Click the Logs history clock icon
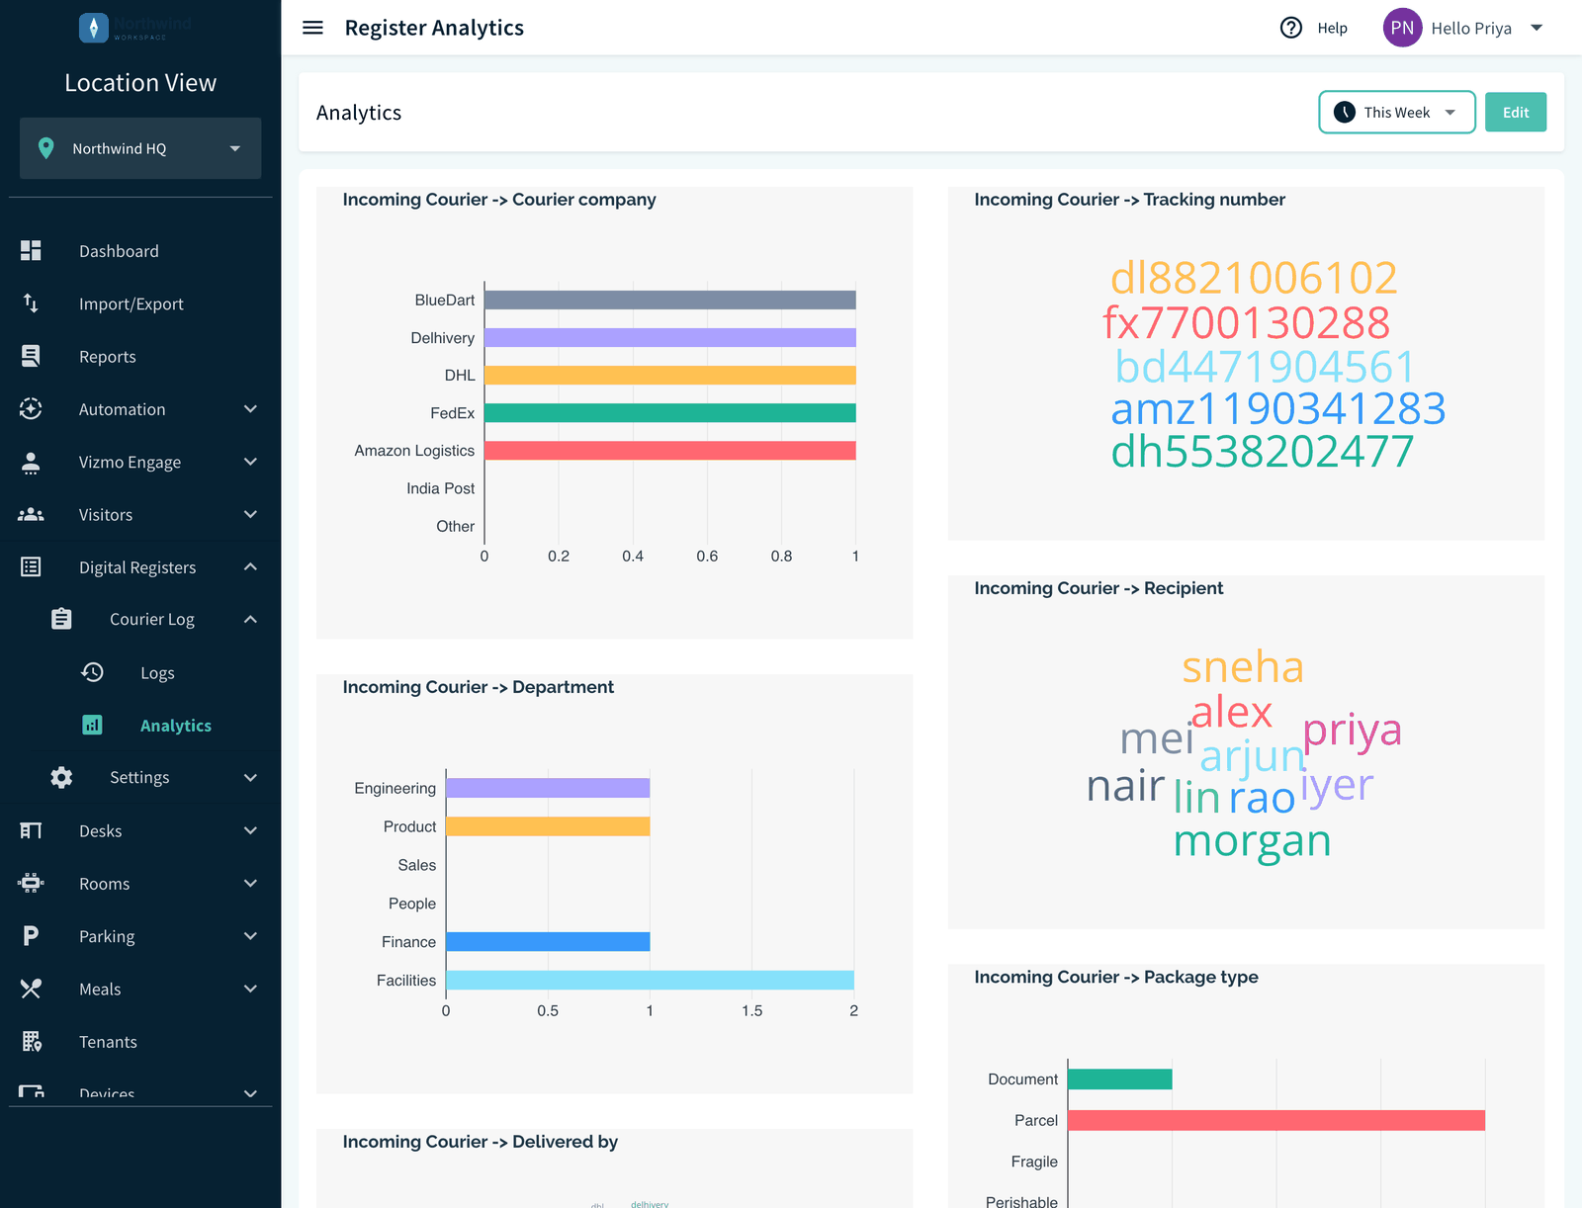The image size is (1582, 1208). [x=92, y=672]
